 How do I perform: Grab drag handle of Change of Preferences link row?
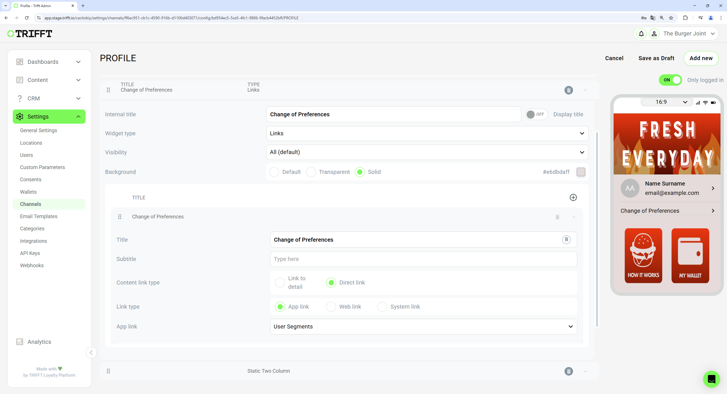tap(120, 217)
